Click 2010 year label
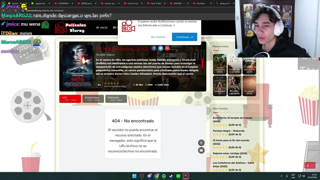This screenshot has height=180, width=320. click(150, 85)
